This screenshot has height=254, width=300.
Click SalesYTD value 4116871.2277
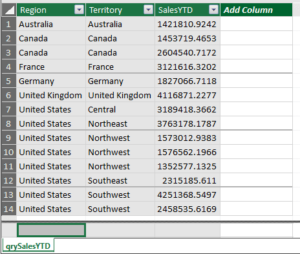187,95
